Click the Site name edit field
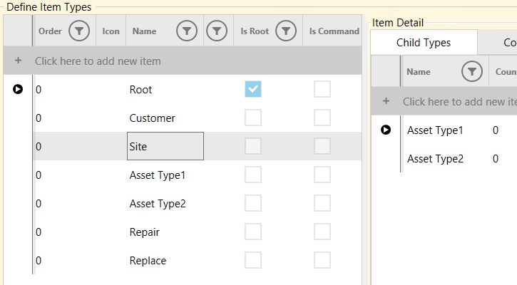Viewport: 517px width, 285px height. (x=165, y=146)
